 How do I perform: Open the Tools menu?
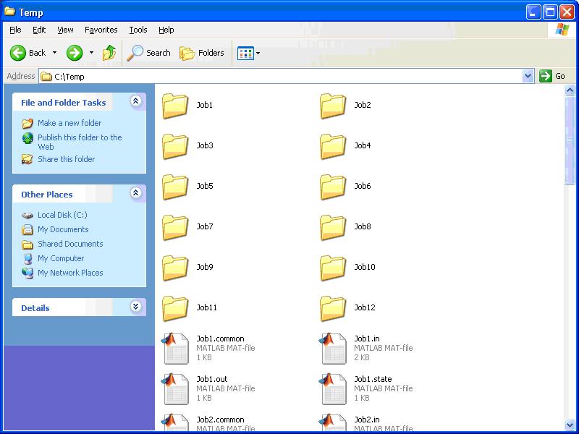tap(138, 30)
